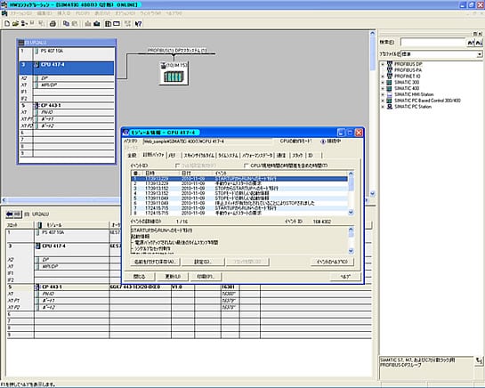Screen dimensions: 485x388
Task: Select CP 443-1 row in lower table
Action: point(189,287)
